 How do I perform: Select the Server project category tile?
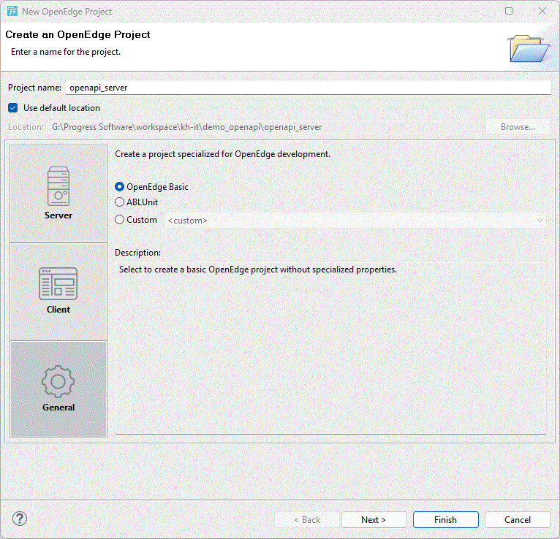pos(58,194)
